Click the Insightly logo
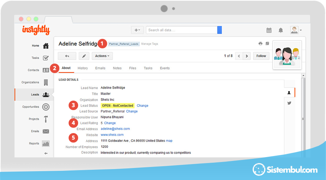Screen dimensions: 326x180 click(x=36, y=30)
